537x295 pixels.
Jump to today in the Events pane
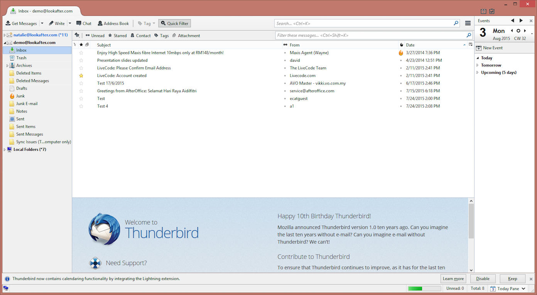tap(518, 31)
